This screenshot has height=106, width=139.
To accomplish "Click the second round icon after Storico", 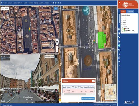I will point(53,3).
